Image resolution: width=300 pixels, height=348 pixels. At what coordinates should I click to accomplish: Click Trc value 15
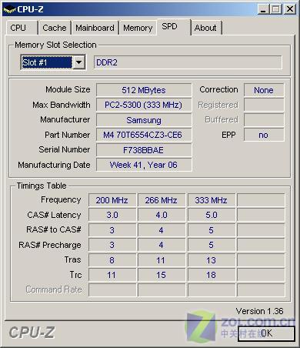(162, 275)
